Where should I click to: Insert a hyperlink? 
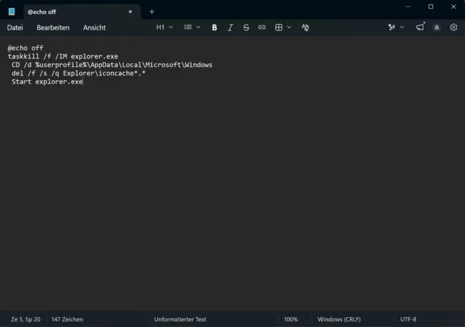pos(262,28)
